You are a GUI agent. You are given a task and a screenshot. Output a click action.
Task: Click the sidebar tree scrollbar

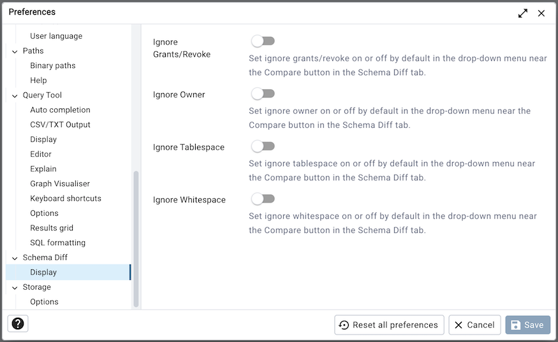136,239
